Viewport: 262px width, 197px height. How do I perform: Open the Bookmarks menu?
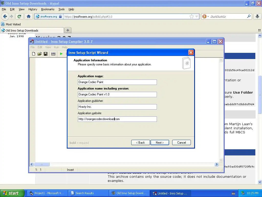(x=48, y=9)
